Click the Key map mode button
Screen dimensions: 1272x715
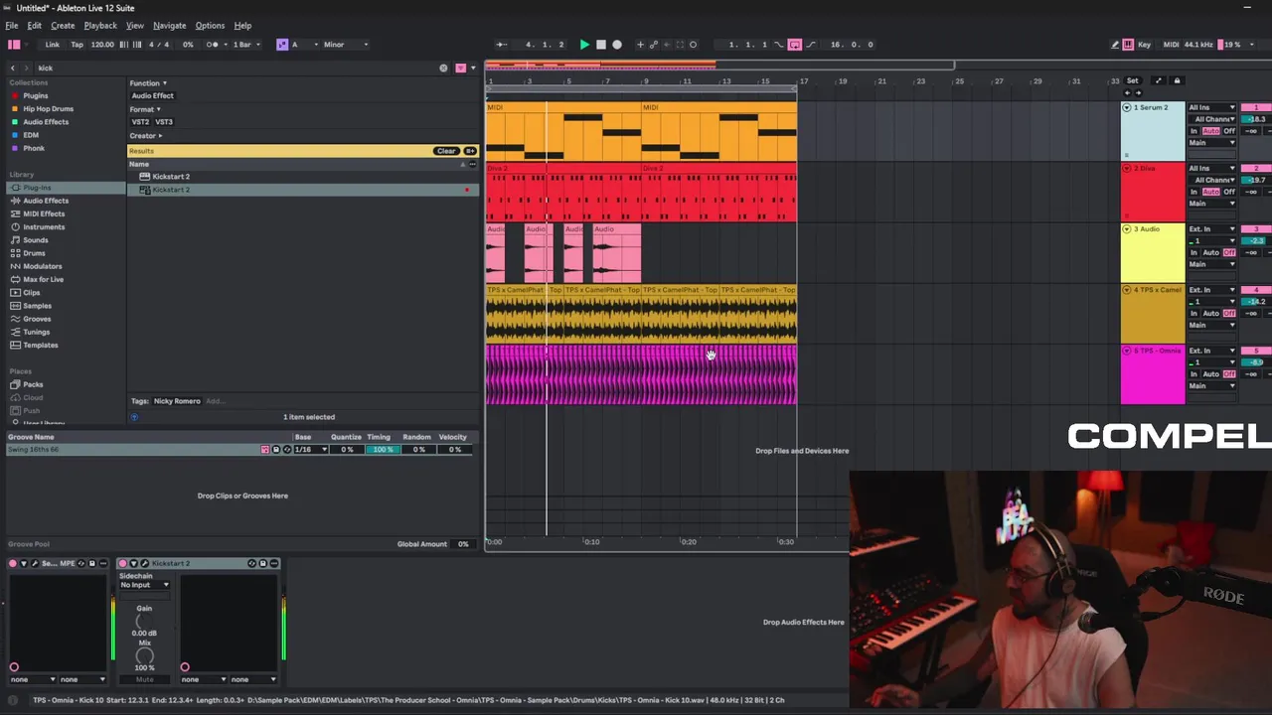coord(1145,45)
